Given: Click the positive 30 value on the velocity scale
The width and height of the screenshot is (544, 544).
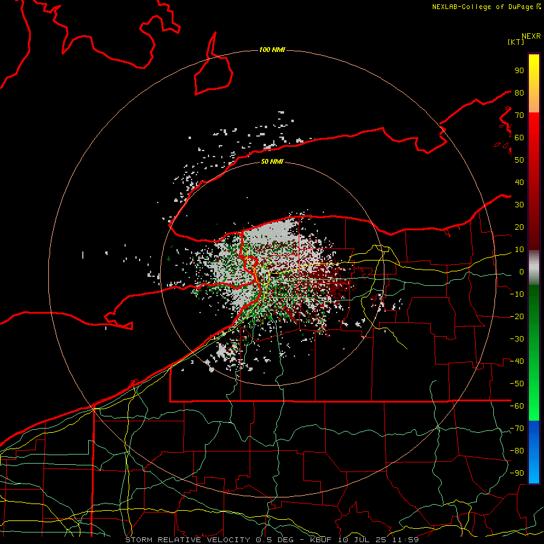Looking at the screenshot, I should point(519,205).
